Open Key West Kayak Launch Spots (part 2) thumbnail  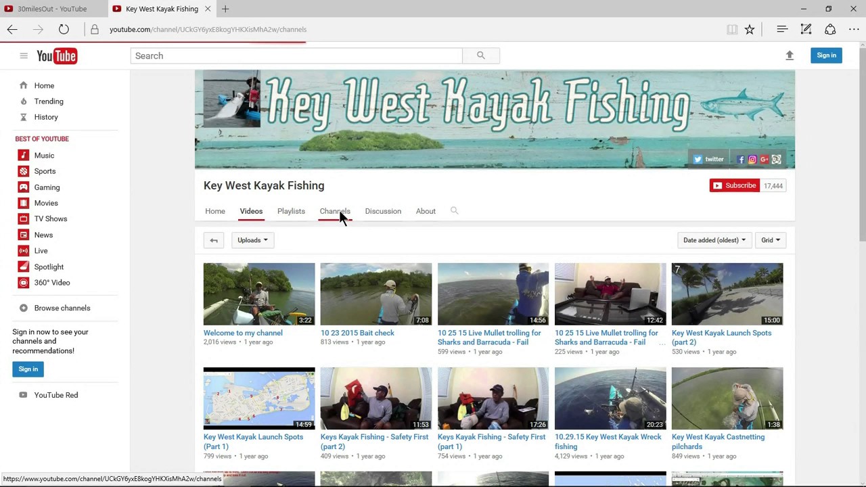pos(727,294)
